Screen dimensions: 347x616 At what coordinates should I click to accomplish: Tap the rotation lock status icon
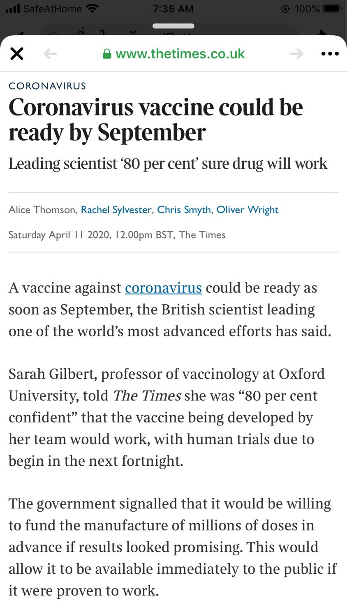click(285, 9)
